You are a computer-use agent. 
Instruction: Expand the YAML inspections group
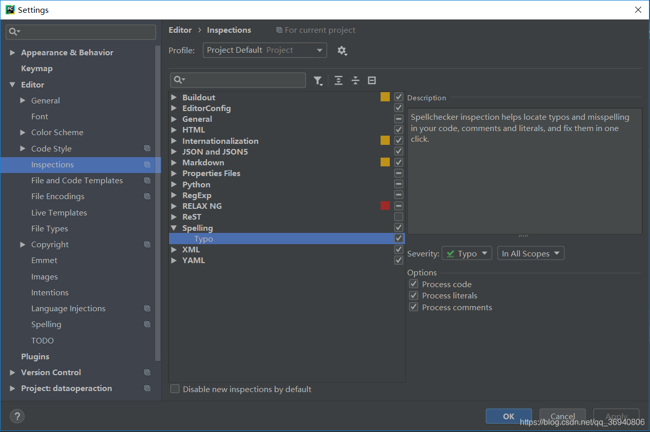point(174,261)
